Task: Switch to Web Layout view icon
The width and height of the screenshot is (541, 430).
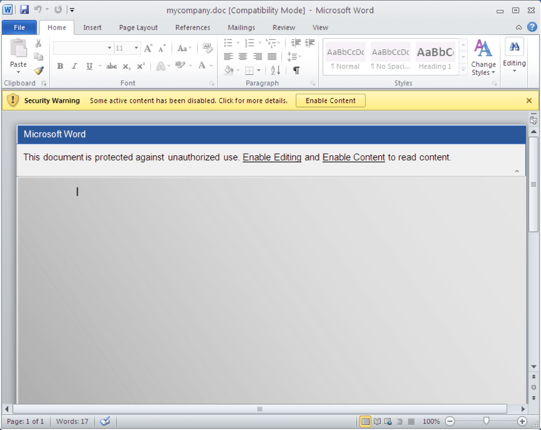Action: [388, 421]
